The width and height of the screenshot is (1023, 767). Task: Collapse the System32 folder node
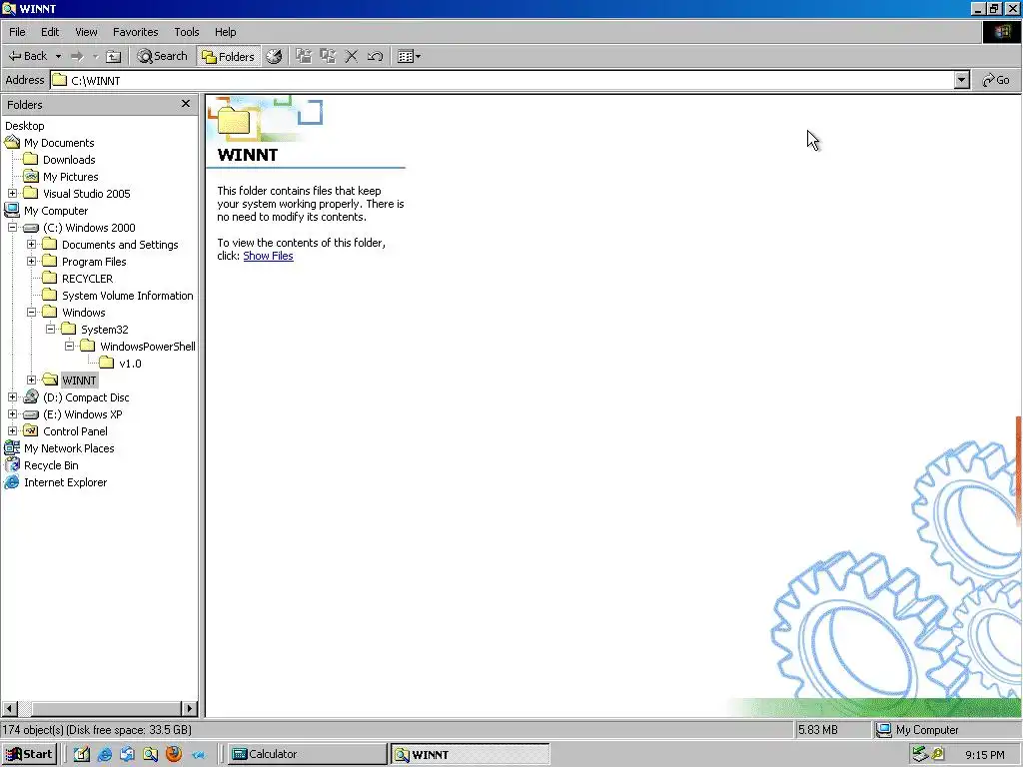pos(50,329)
